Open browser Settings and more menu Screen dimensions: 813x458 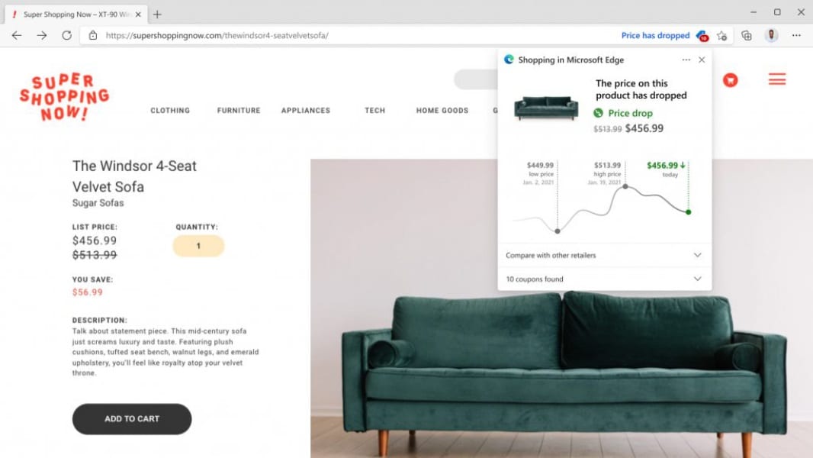(x=796, y=35)
